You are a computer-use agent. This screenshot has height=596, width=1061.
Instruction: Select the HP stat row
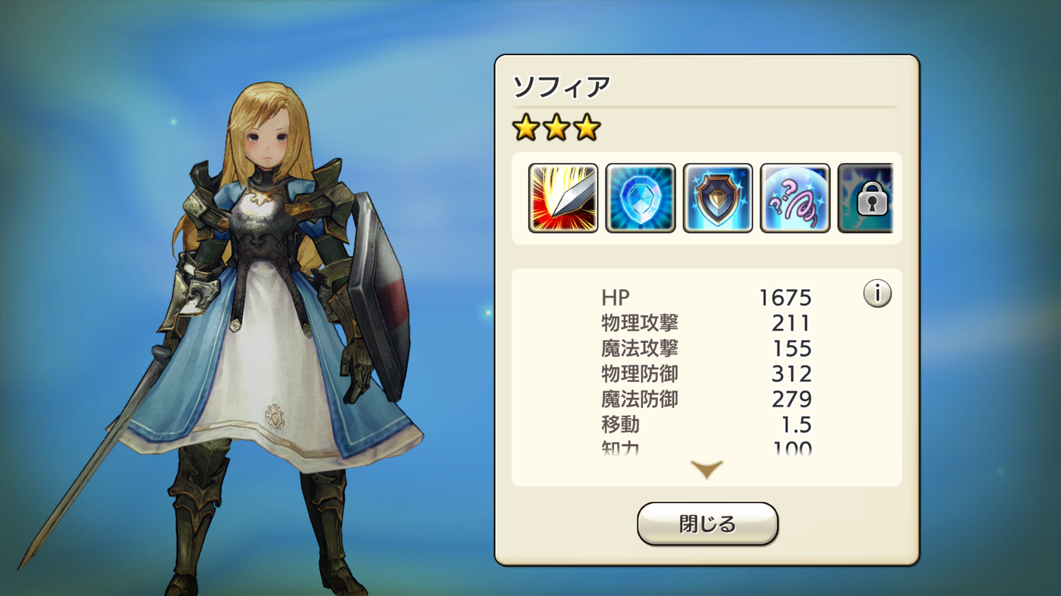click(707, 298)
